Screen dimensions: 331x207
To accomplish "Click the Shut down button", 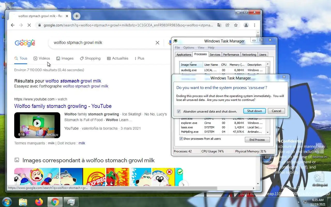I will (x=254, y=111).
